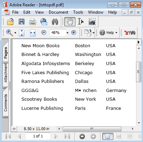Toggle the navigation pane splitter button
143x142 pixels.
[x=14, y=129]
